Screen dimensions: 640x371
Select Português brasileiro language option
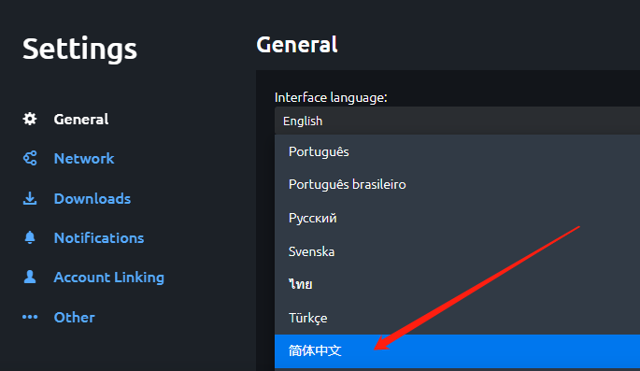click(x=457, y=184)
